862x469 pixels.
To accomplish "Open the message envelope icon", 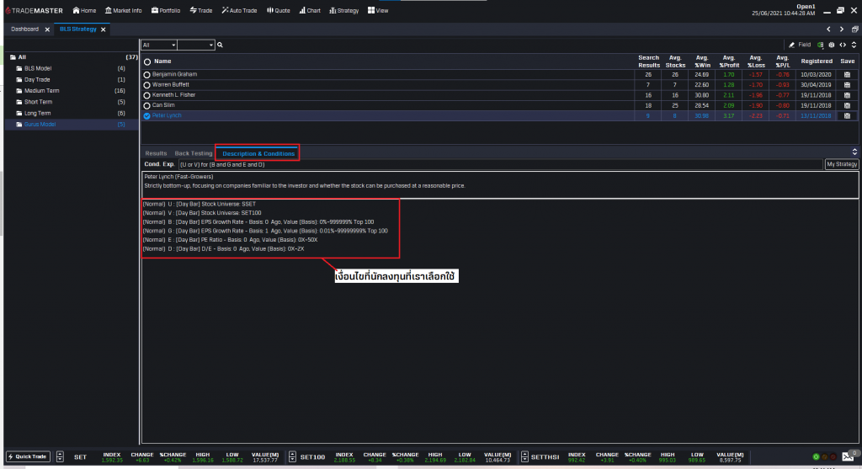I will (849, 456).
